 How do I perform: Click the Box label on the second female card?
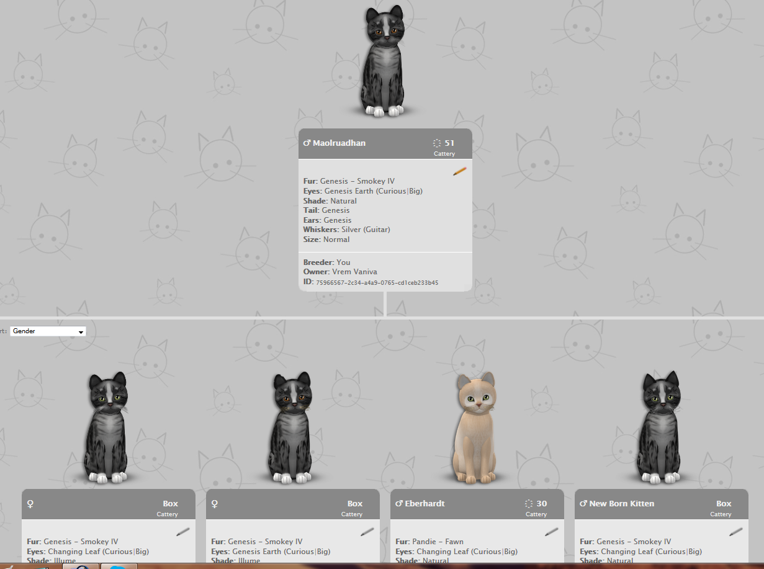[x=355, y=504]
